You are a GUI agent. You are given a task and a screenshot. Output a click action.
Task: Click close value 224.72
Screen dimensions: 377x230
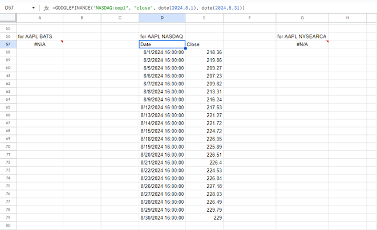[204, 131]
